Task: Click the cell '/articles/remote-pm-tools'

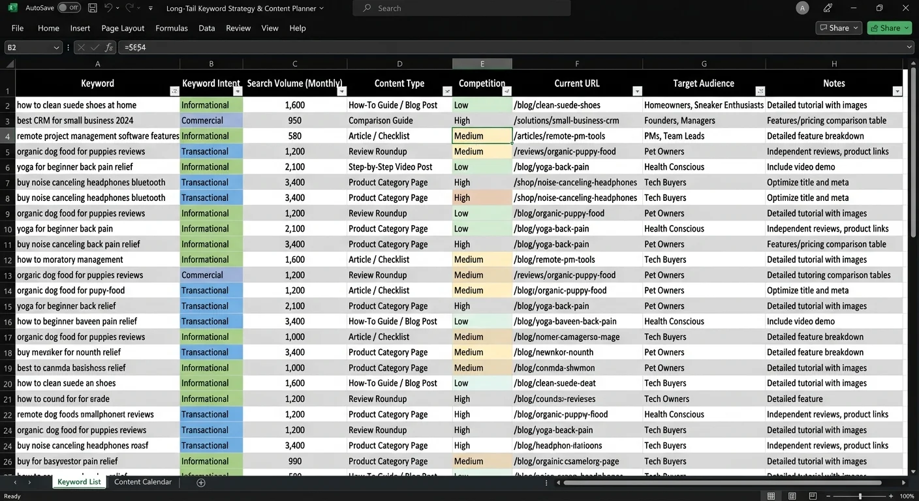Action: pyautogui.click(x=578, y=136)
